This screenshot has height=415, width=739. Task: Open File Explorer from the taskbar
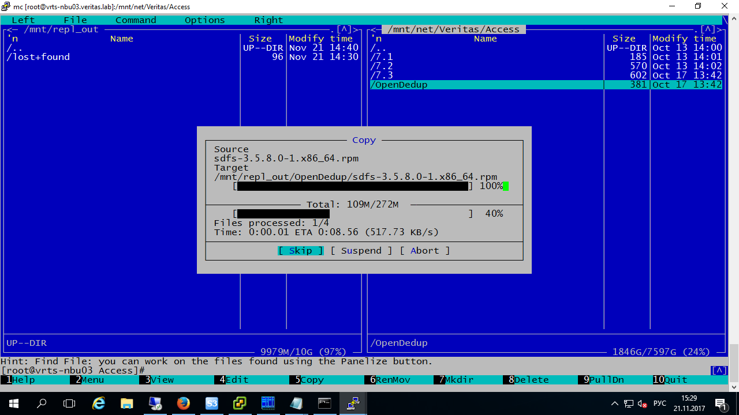[126, 403]
